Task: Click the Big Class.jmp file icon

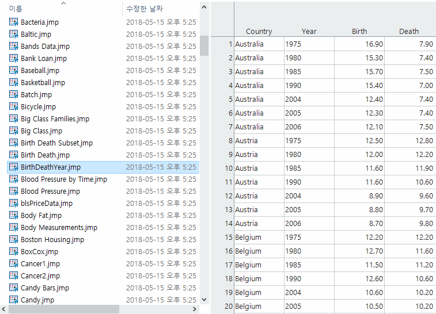Action: [x=14, y=131]
